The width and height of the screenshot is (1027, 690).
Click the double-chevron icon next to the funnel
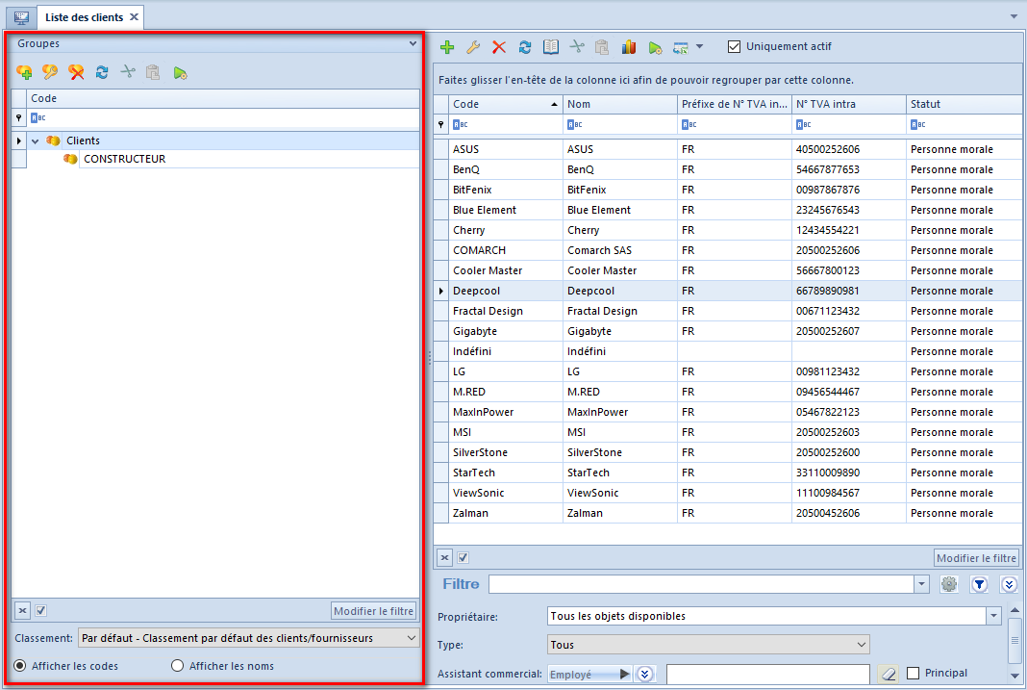[1009, 584]
